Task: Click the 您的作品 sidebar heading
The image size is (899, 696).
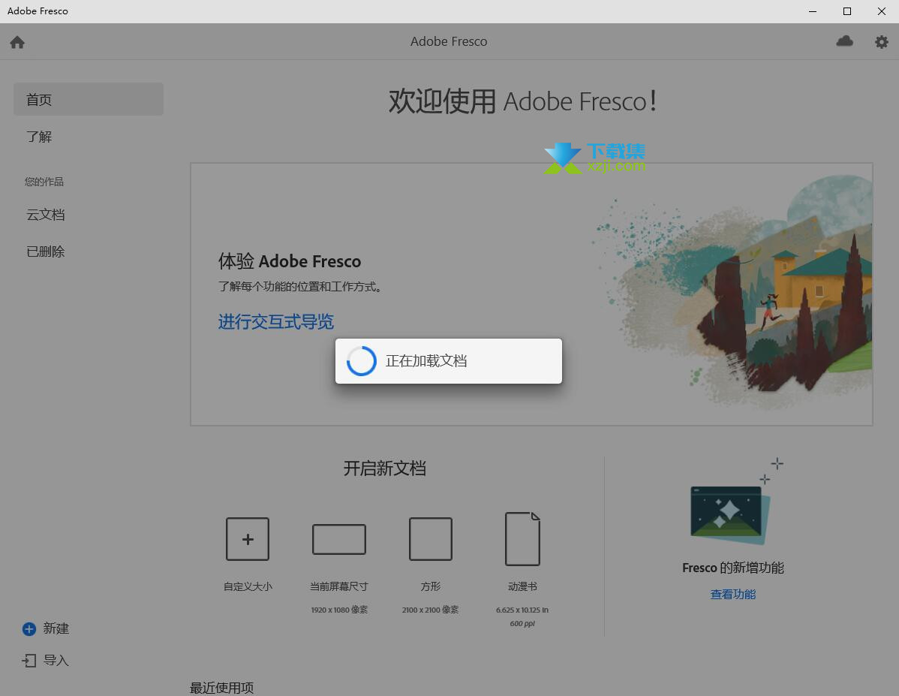Action: (x=44, y=182)
